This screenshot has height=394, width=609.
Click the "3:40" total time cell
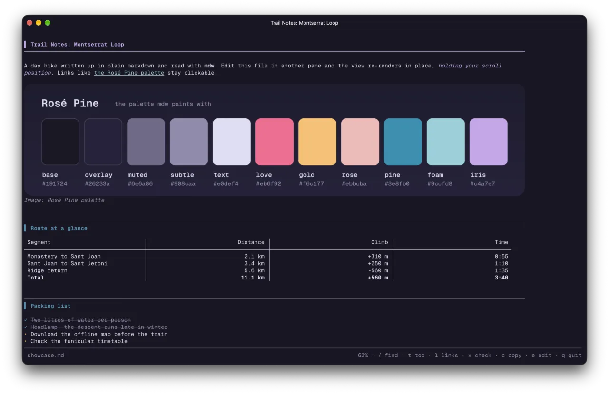501,278
